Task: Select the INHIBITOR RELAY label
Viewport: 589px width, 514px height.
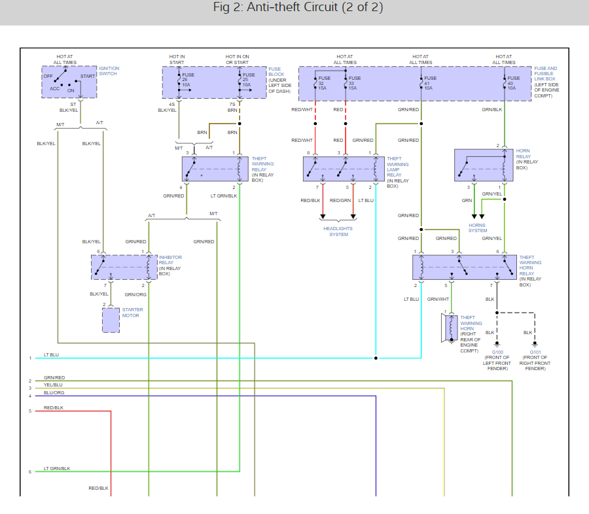Action: coord(170,266)
